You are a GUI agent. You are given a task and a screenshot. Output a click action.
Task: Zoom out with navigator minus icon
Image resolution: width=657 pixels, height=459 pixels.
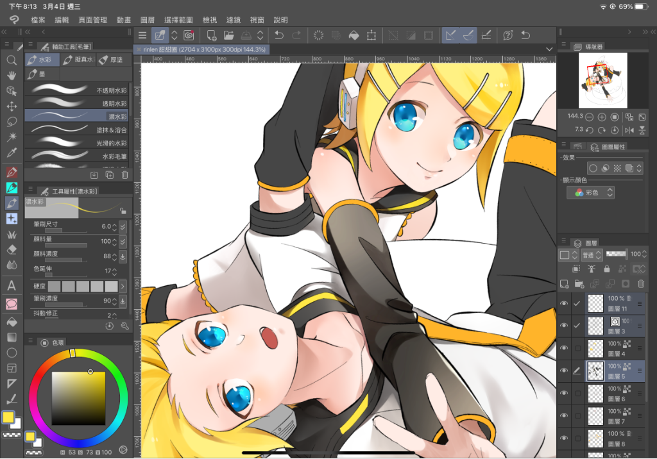tap(589, 117)
